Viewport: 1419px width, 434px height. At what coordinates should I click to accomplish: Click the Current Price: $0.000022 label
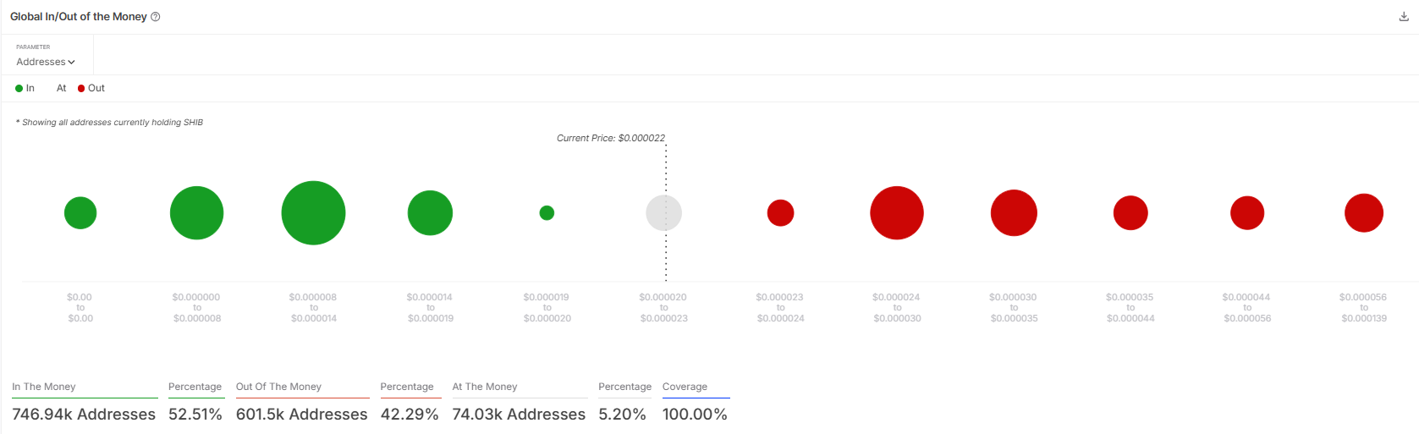pos(611,138)
